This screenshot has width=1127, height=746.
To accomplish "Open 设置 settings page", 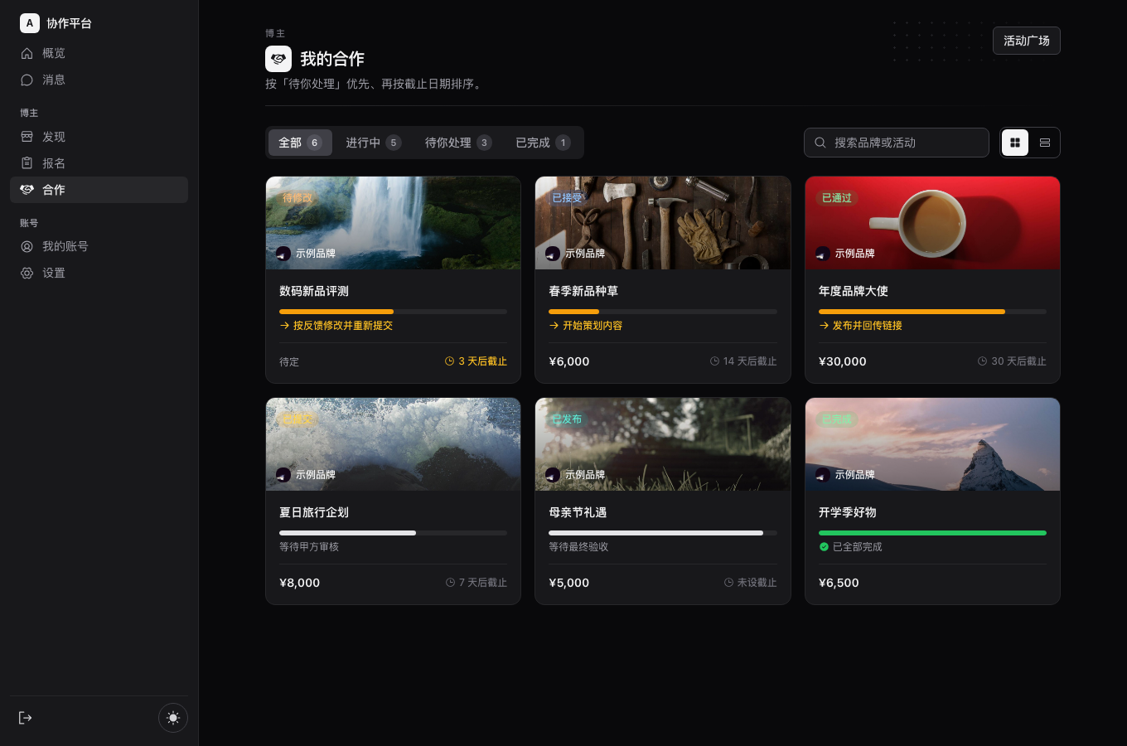I will point(99,273).
